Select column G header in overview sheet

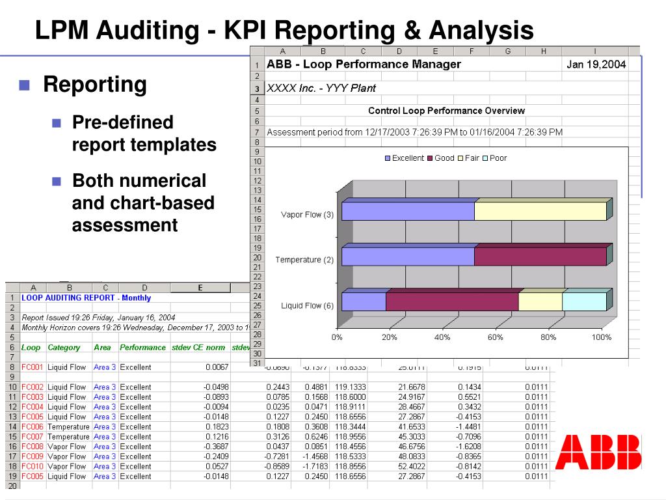pyautogui.click(x=508, y=51)
